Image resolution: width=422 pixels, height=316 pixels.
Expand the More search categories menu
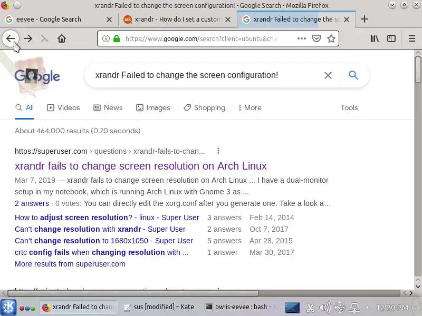coord(250,108)
